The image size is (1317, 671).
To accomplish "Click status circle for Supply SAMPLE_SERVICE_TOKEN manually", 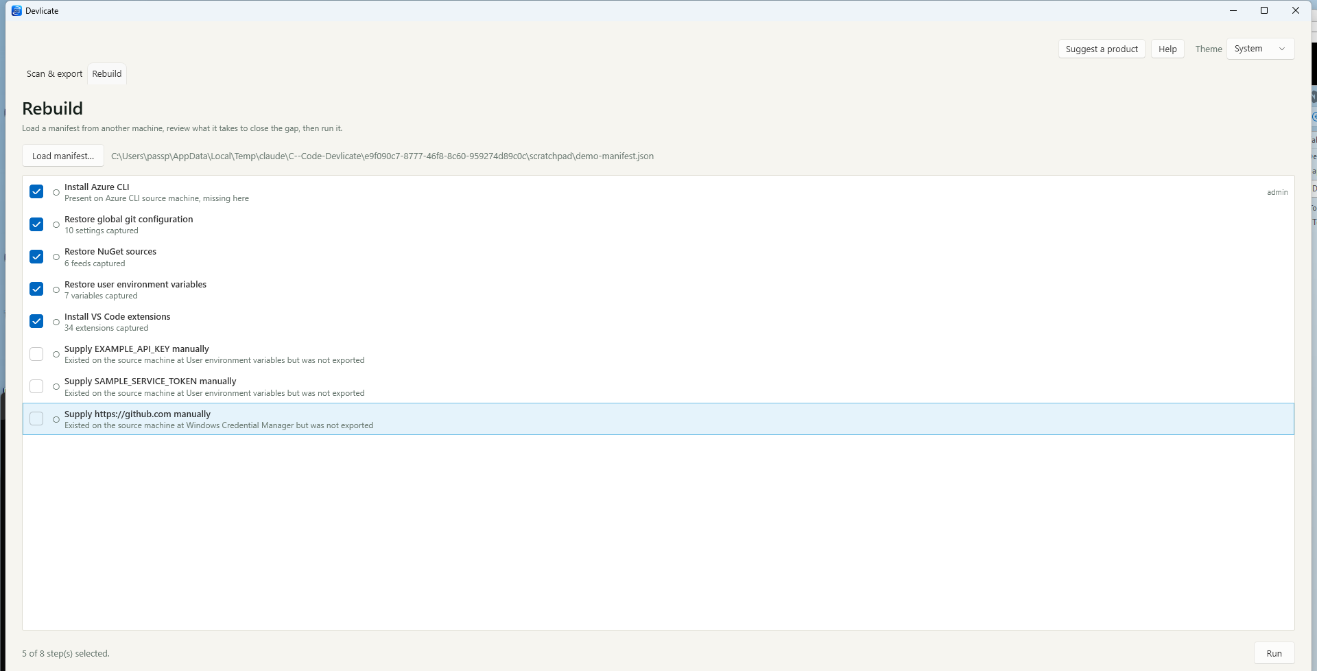I will tap(56, 387).
